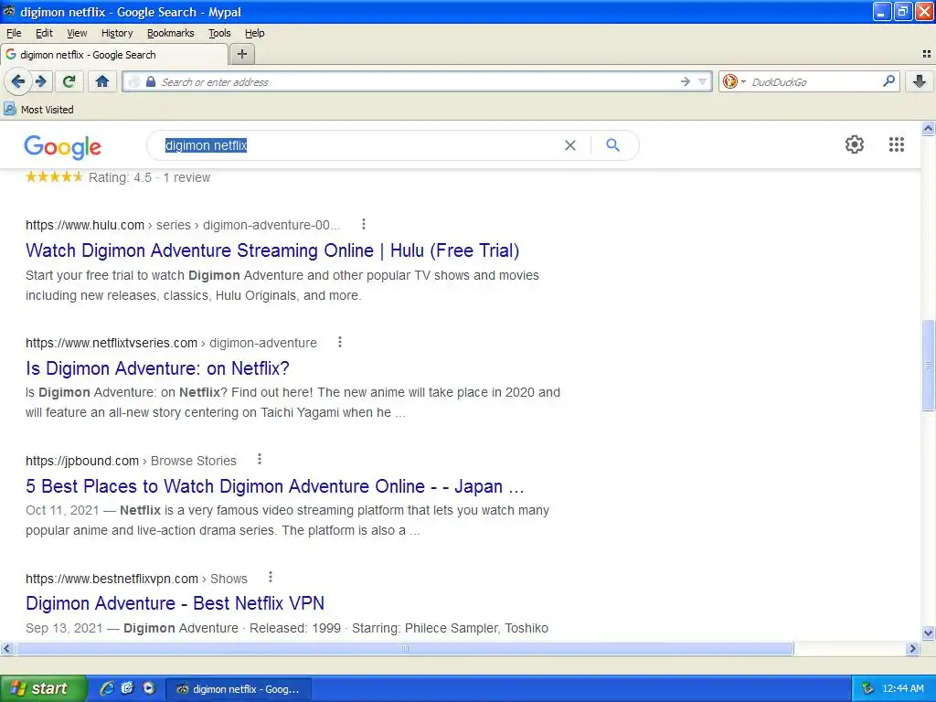
Task: Click the go arrow in address bar
Action: pyautogui.click(x=686, y=81)
